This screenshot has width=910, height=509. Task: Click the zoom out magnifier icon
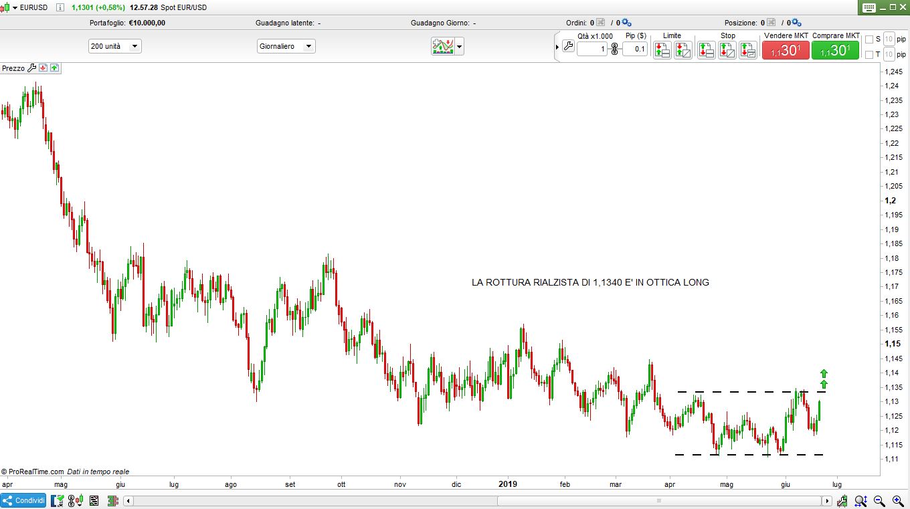click(x=879, y=500)
